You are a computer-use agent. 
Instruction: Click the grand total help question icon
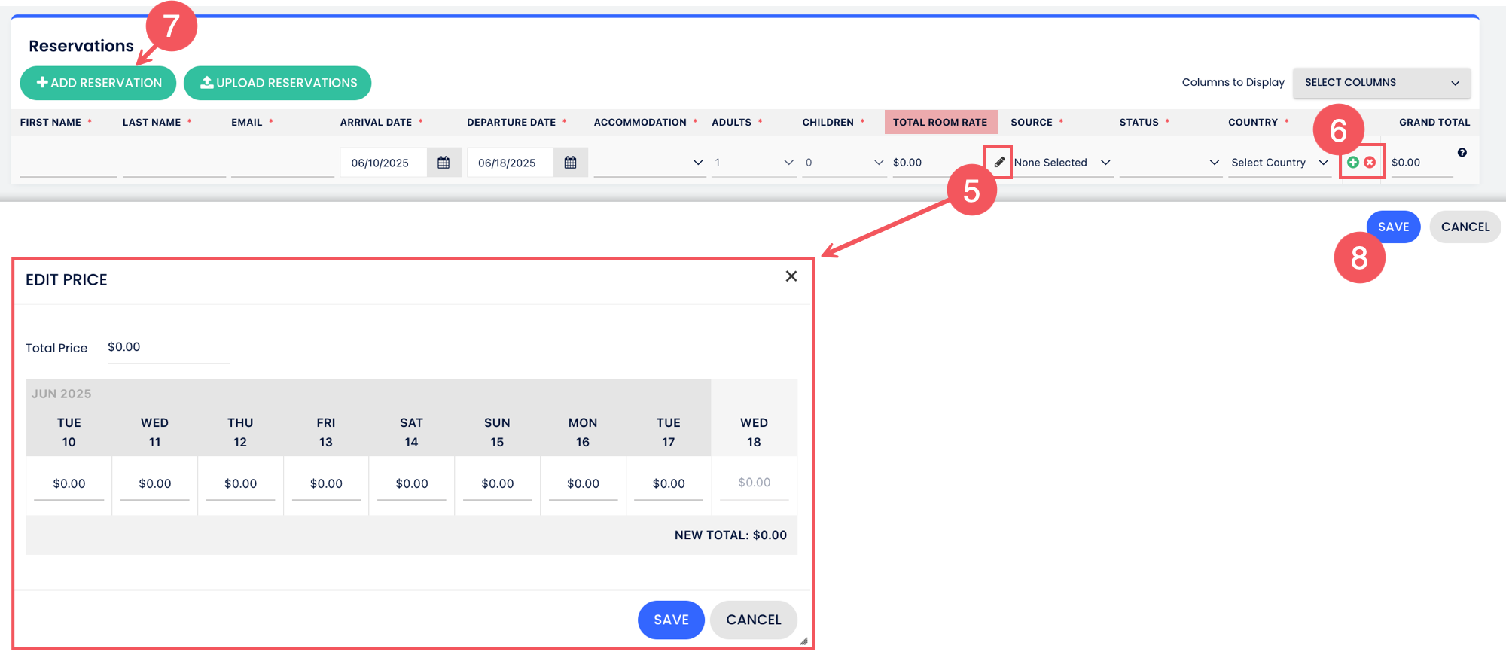pos(1462,153)
